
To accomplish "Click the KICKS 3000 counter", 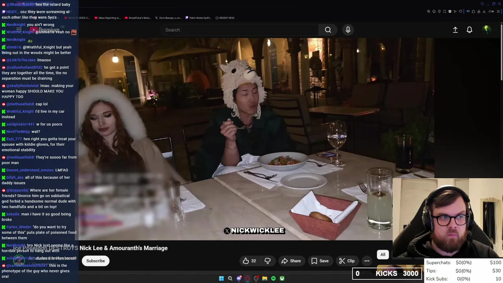I will point(387,273).
